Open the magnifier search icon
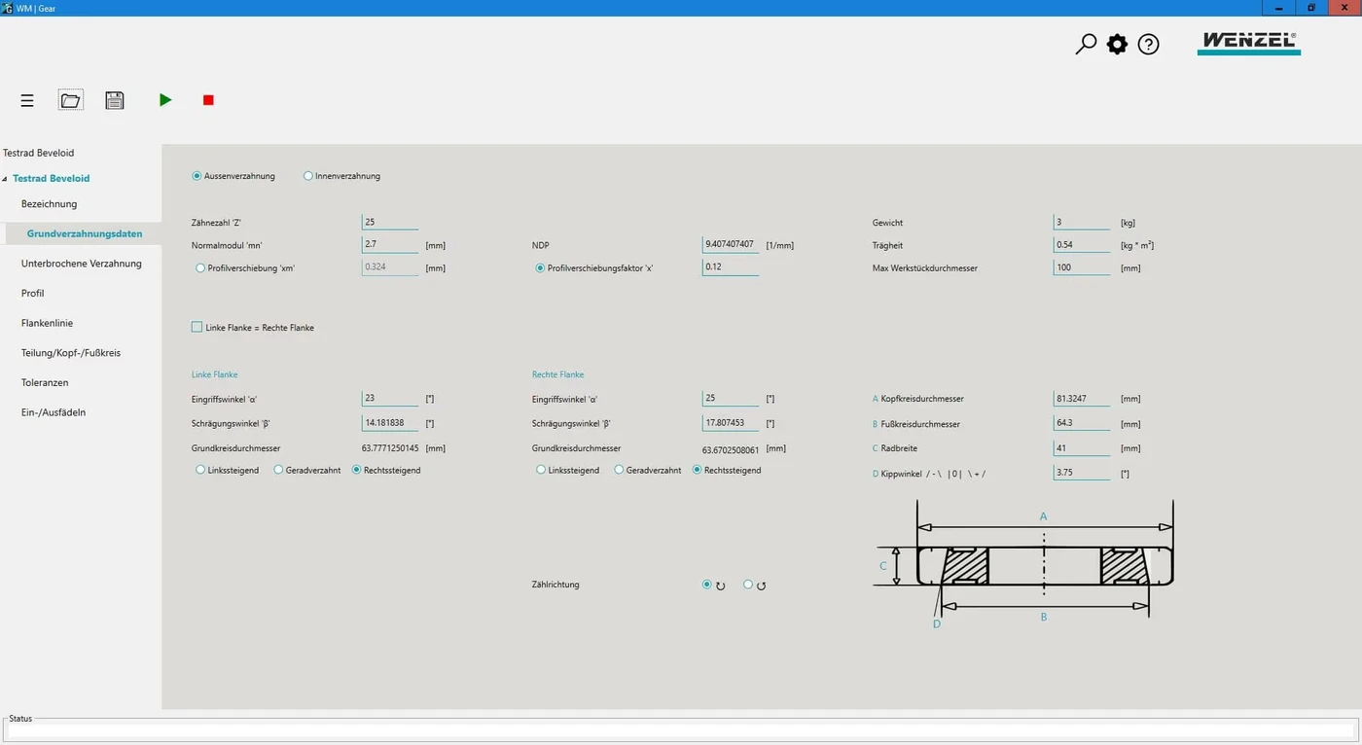The width and height of the screenshot is (1362, 745). (x=1086, y=44)
